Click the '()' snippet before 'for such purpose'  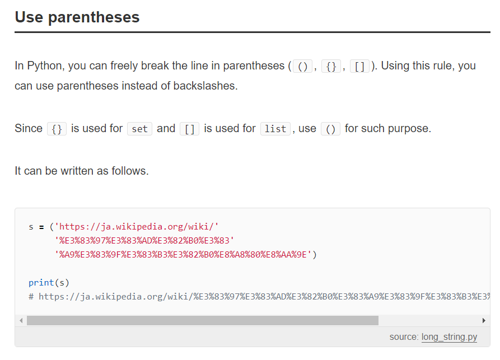330,129
